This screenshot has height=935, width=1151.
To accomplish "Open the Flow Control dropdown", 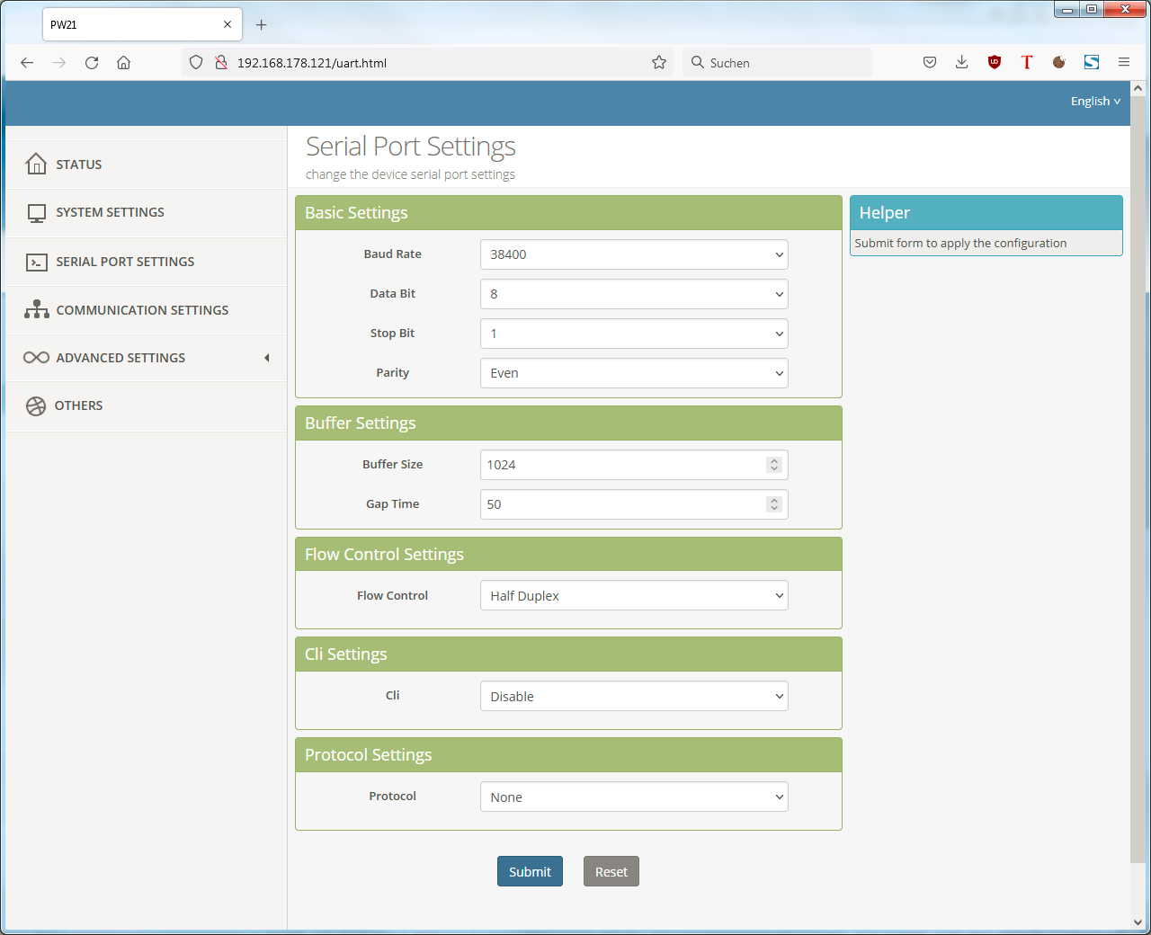I will 634,596.
